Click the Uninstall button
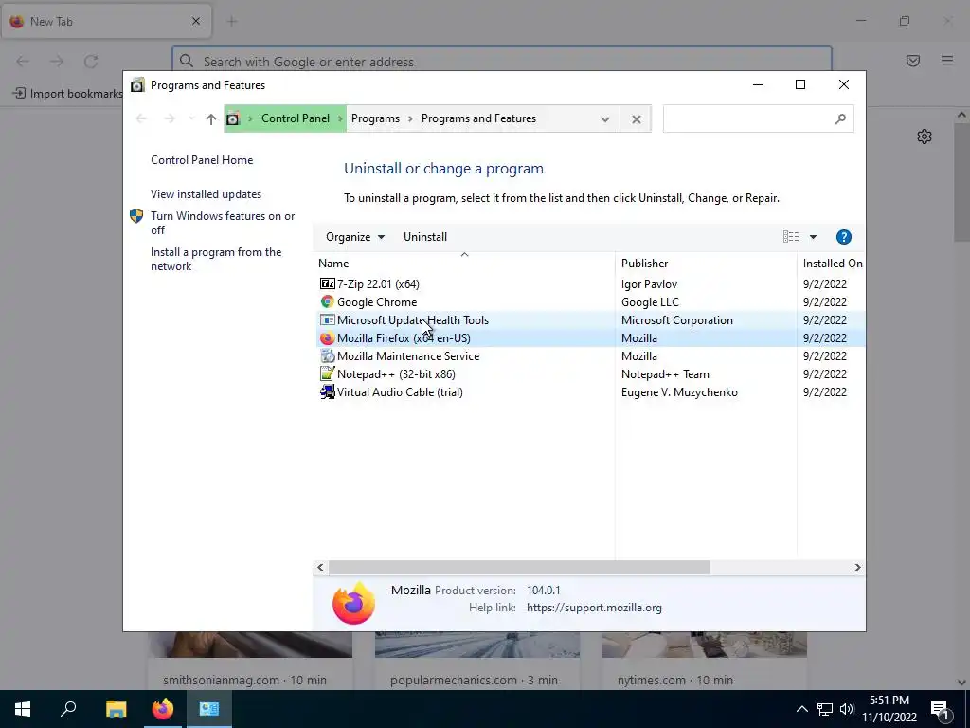The height and width of the screenshot is (728, 970). [x=425, y=237]
